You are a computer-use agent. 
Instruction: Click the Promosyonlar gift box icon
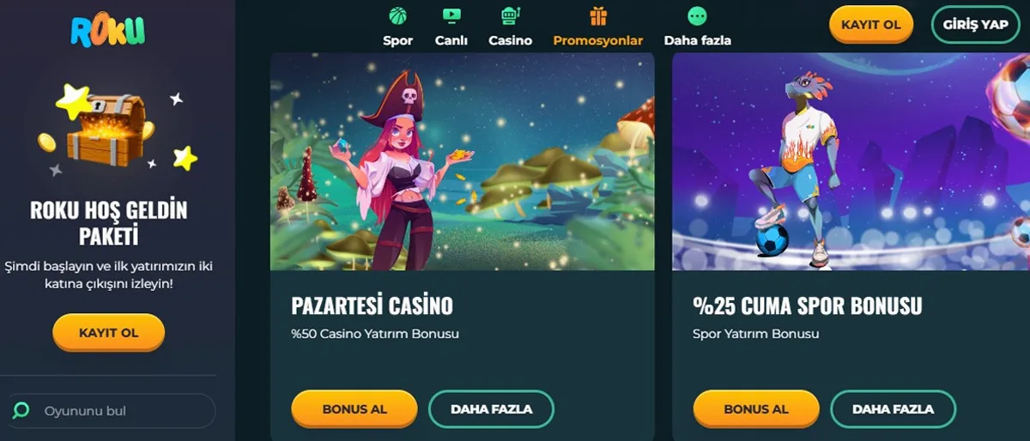pos(598,15)
